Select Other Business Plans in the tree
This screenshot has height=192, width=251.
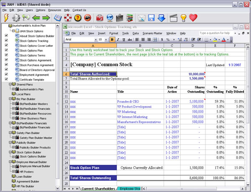tap(33, 118)
